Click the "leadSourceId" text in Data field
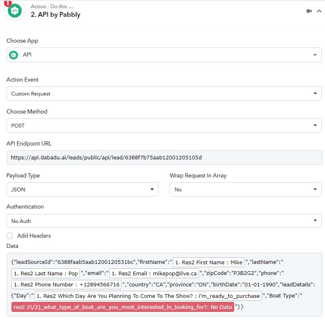325x320 pixels. 33,262
